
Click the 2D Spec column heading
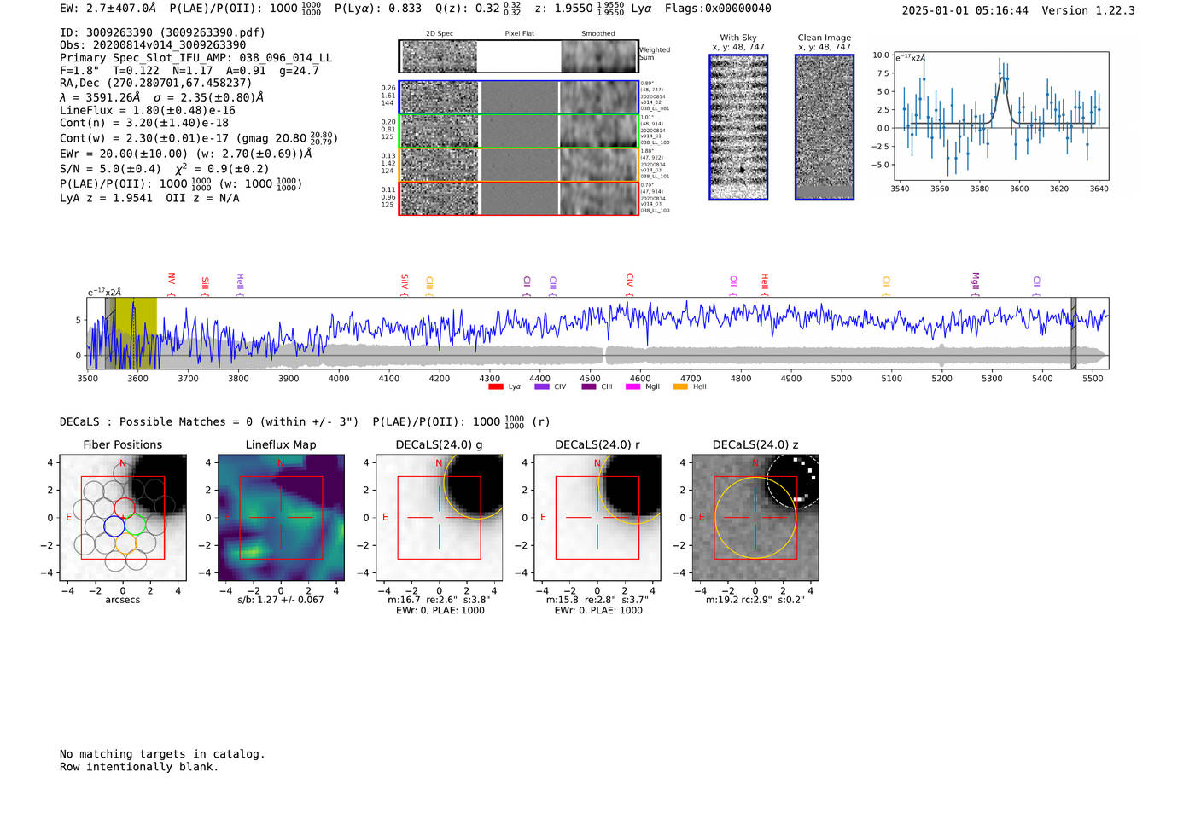440,34
